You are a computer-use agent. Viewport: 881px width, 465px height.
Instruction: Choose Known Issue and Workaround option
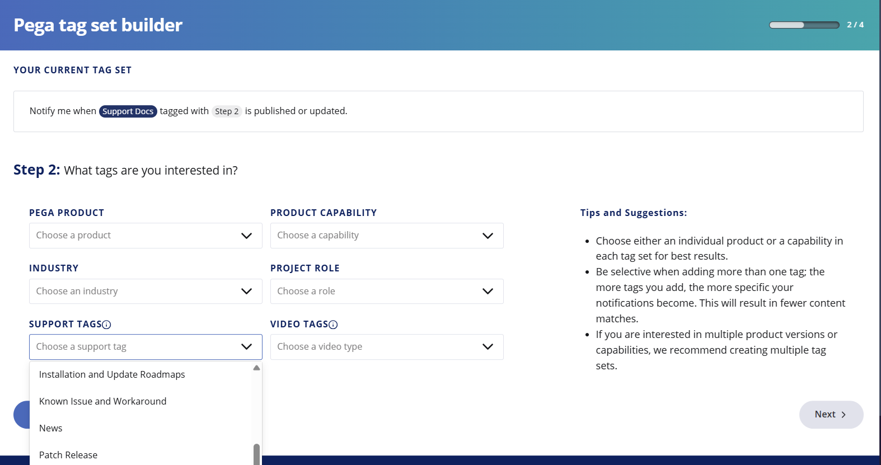103,401
